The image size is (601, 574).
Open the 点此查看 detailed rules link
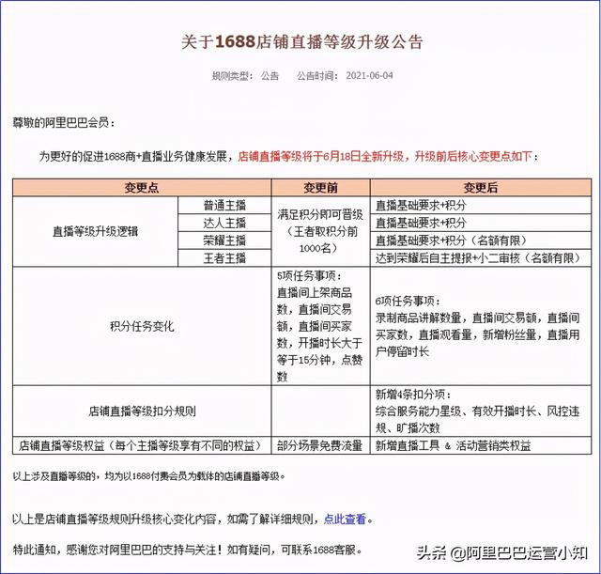coord(345,520)
